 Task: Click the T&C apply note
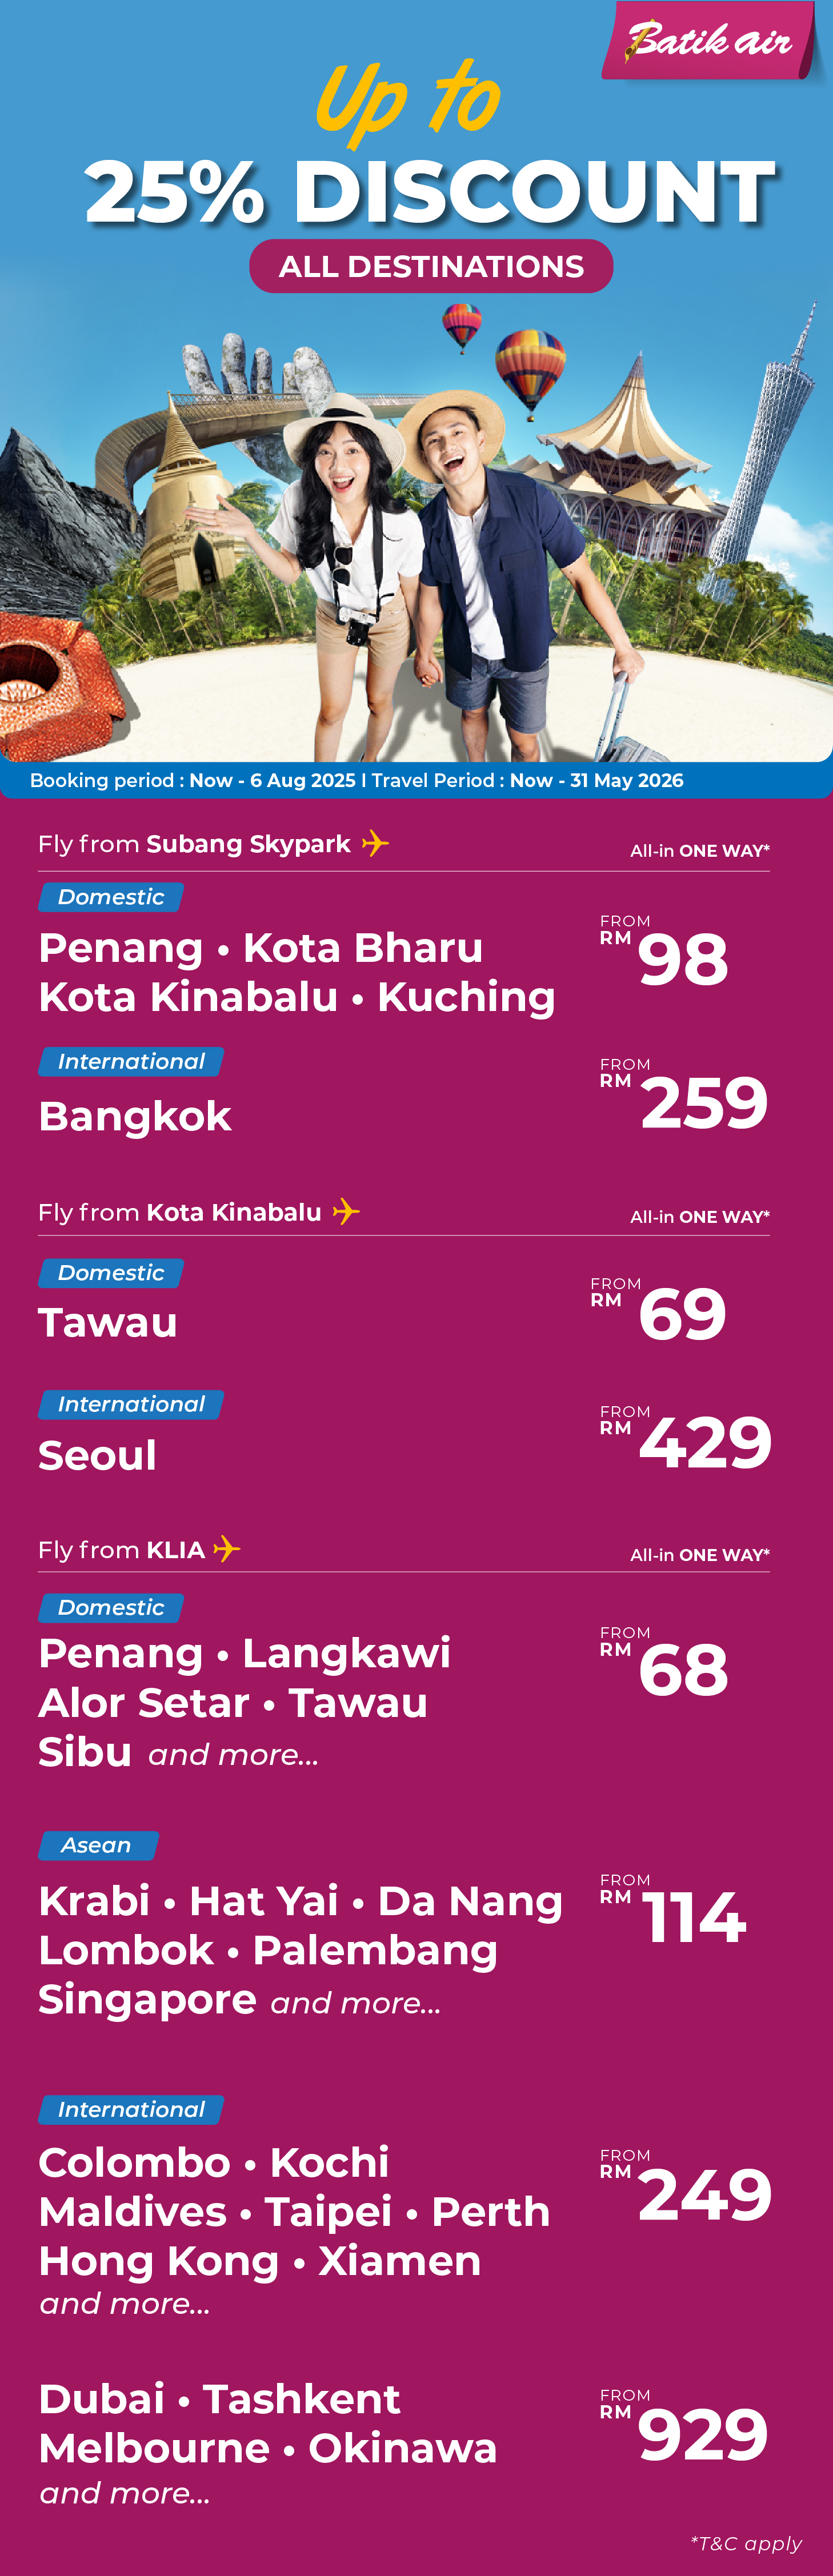746,2543
